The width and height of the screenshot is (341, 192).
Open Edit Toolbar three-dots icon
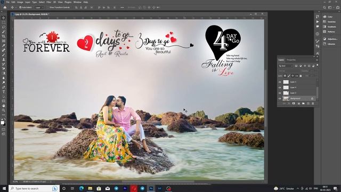(x=4, y=115)
